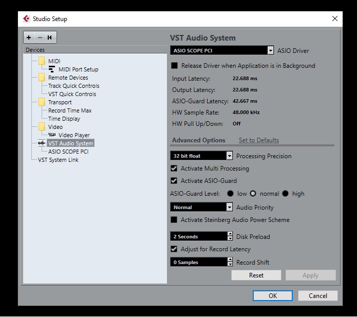Select Transport tree item
357x317 pixels.
[60, 102]
